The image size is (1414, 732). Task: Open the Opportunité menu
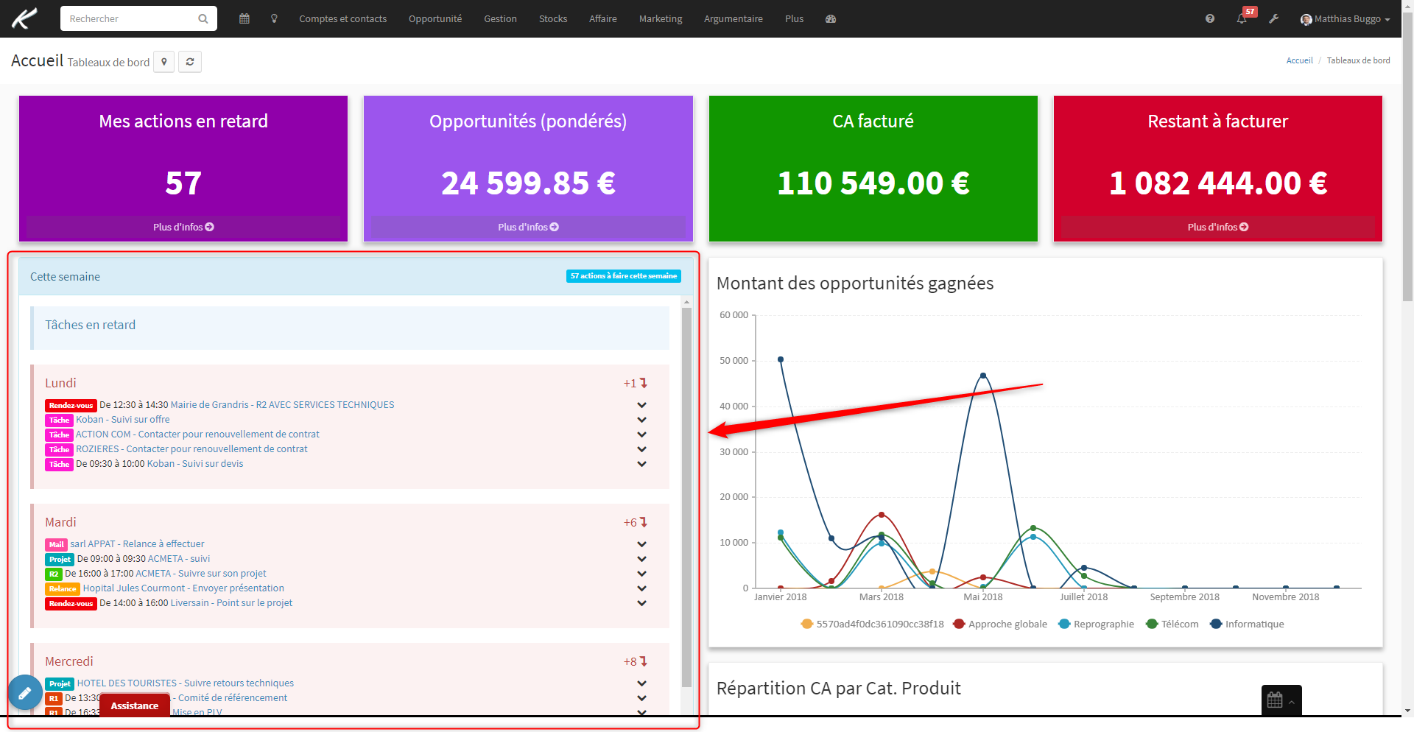[435, 19]
